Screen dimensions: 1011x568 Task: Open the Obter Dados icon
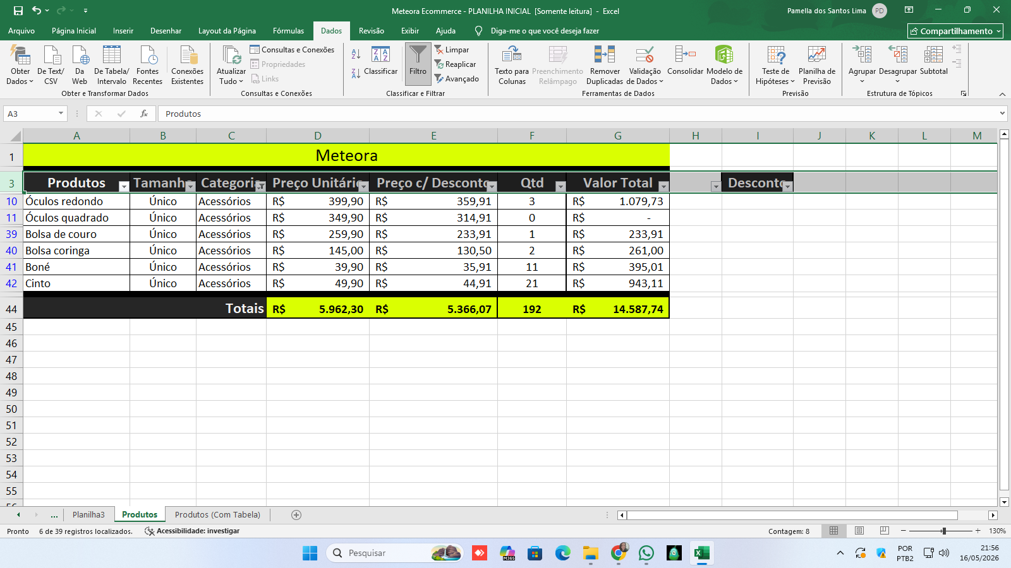point(20,56)
